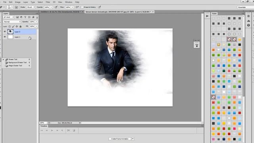Select the Eraser Tool in the flyout
Viewport: 254px width, 143px height.
[17, 59]
